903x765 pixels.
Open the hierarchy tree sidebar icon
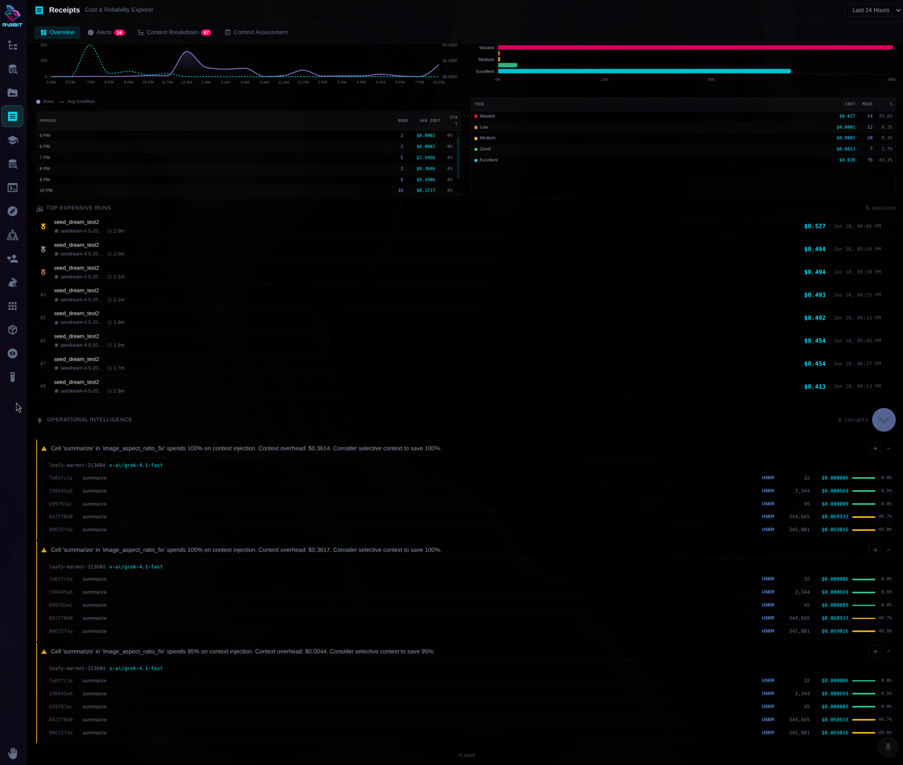[x=13, y=235]
